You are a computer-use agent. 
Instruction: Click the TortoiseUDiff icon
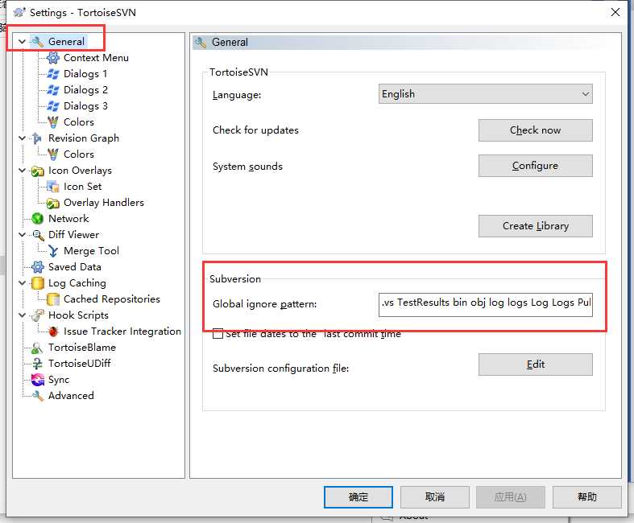click(x=38, y=364)
